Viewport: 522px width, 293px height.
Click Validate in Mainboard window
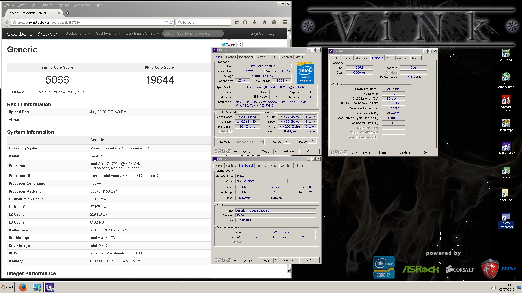[x=288, y=260]
